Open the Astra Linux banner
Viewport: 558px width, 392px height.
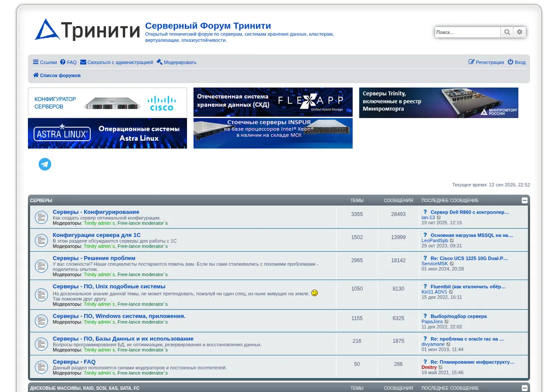click(107, 133)
